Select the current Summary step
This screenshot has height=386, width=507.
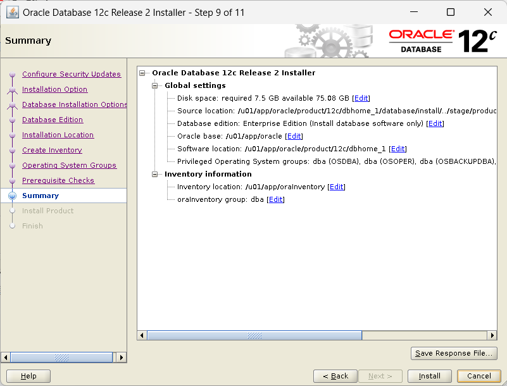pos(64,196)
